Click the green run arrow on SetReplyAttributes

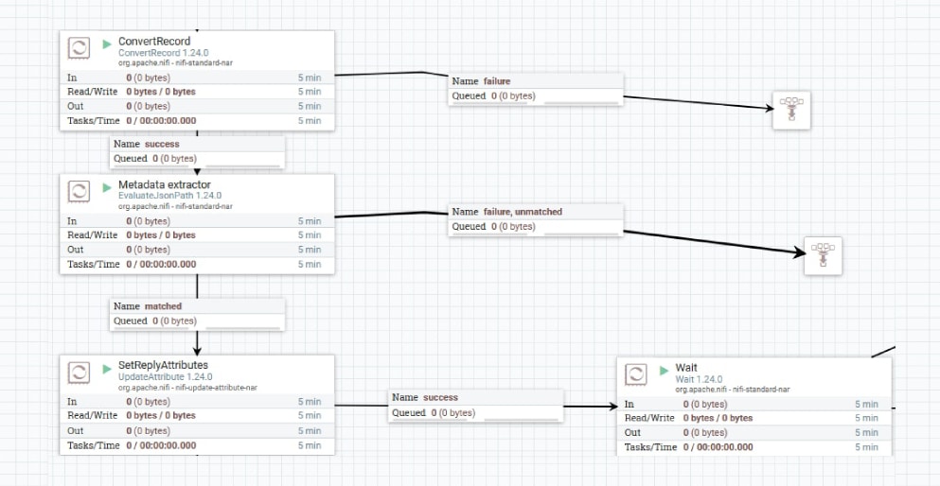click(107, 366)
